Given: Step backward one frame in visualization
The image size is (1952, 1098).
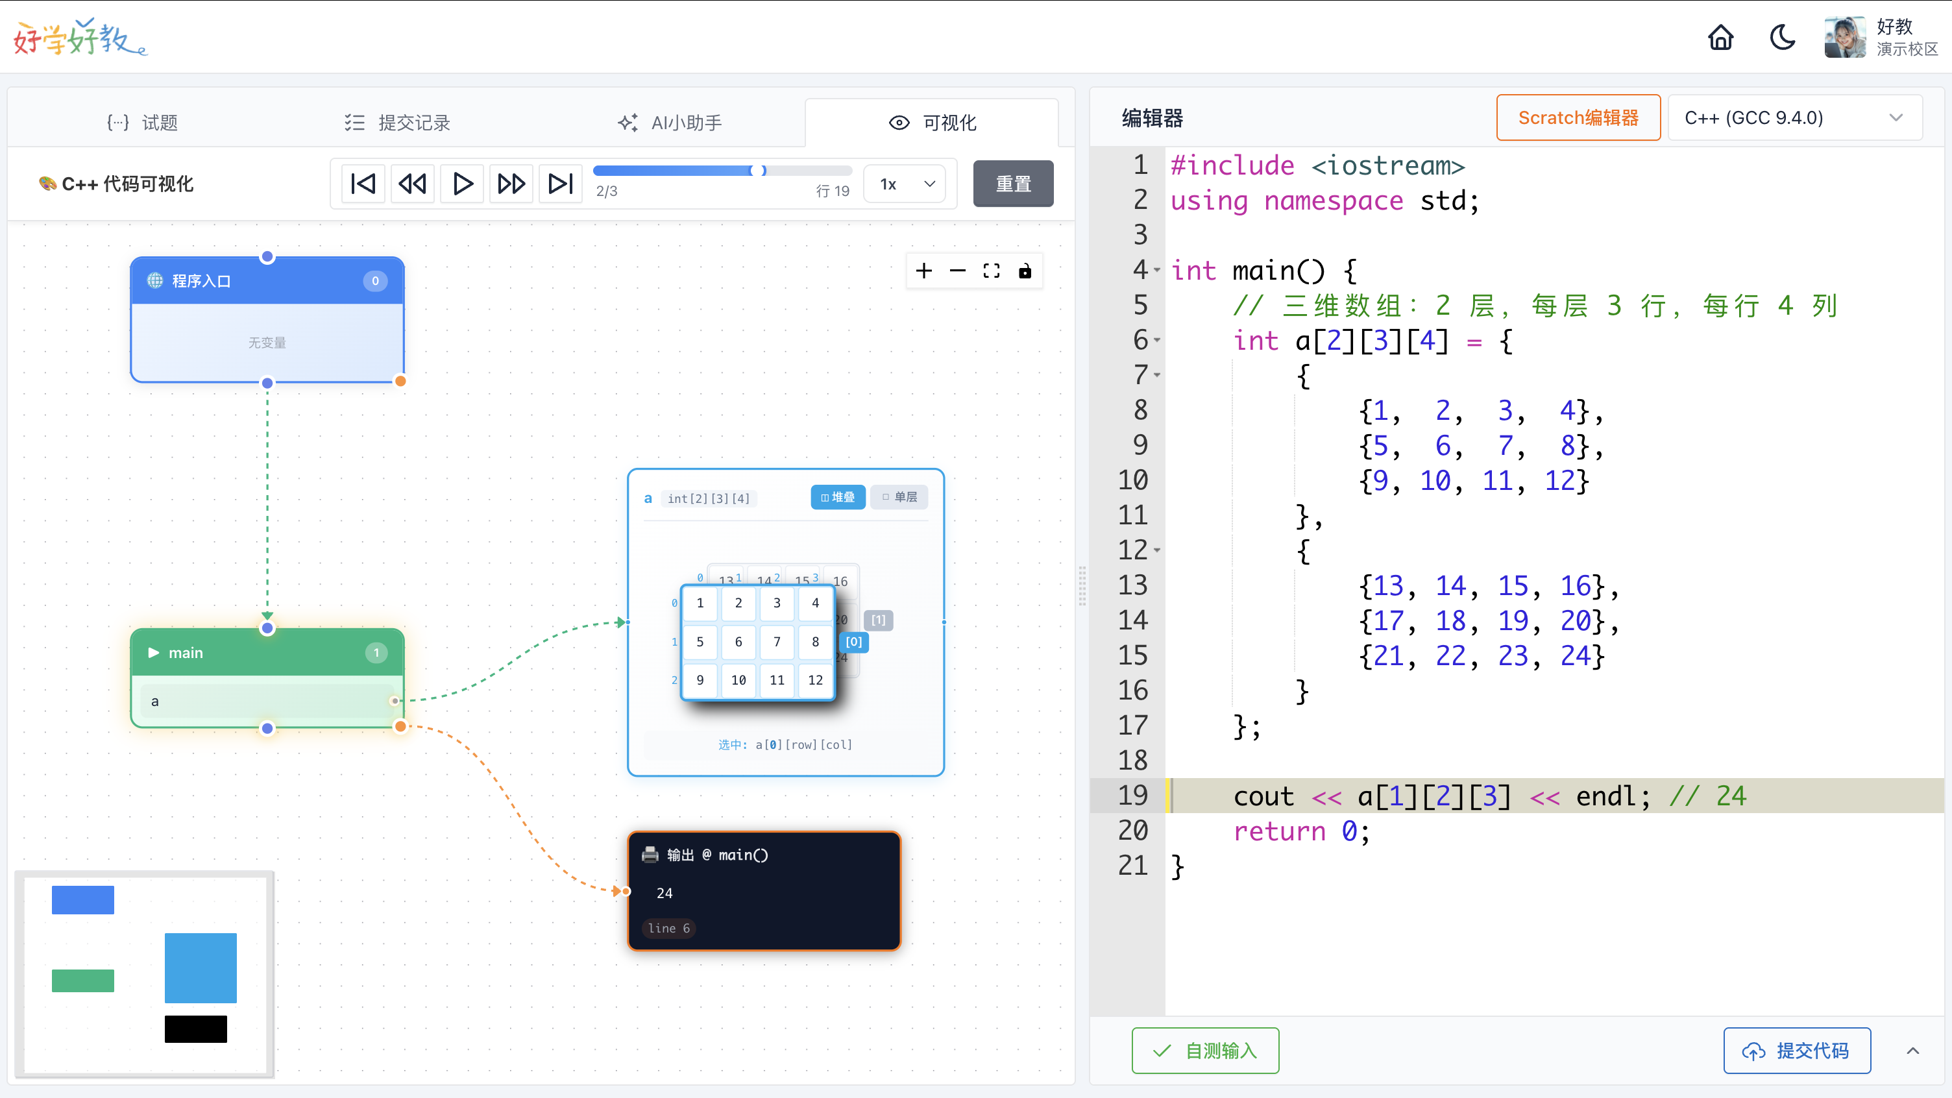Looking at the screenshot, I should click(x=412, y=184).
